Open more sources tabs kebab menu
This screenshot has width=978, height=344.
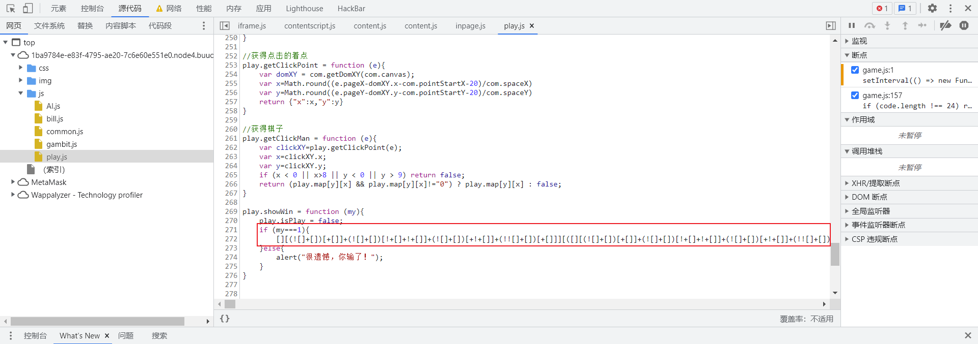pyautogui.click(x=204, y=25)
